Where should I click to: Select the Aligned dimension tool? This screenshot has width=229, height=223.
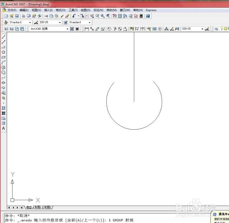point(92,29)
